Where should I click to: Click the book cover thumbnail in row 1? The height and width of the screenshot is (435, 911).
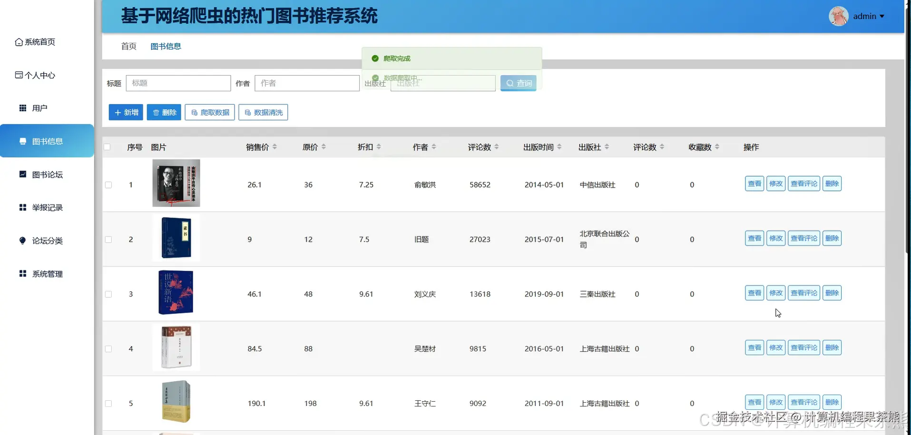click(x=176, y=183)
